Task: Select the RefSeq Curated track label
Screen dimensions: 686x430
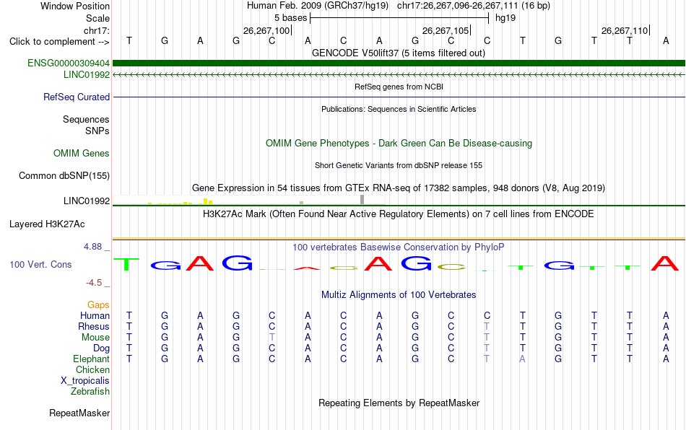Action: pos(76,97)
